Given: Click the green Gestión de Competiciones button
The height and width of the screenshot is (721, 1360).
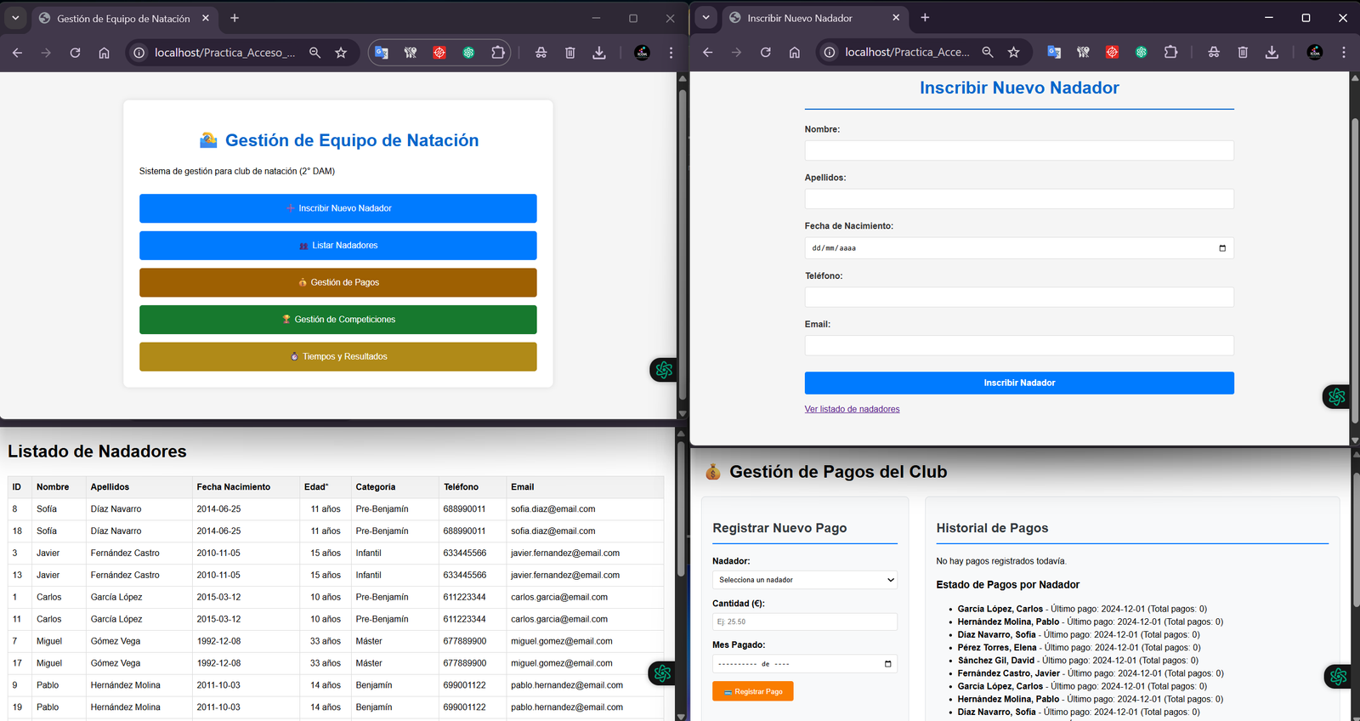Looking at the screenshot, I should click(x=337, y=320).
